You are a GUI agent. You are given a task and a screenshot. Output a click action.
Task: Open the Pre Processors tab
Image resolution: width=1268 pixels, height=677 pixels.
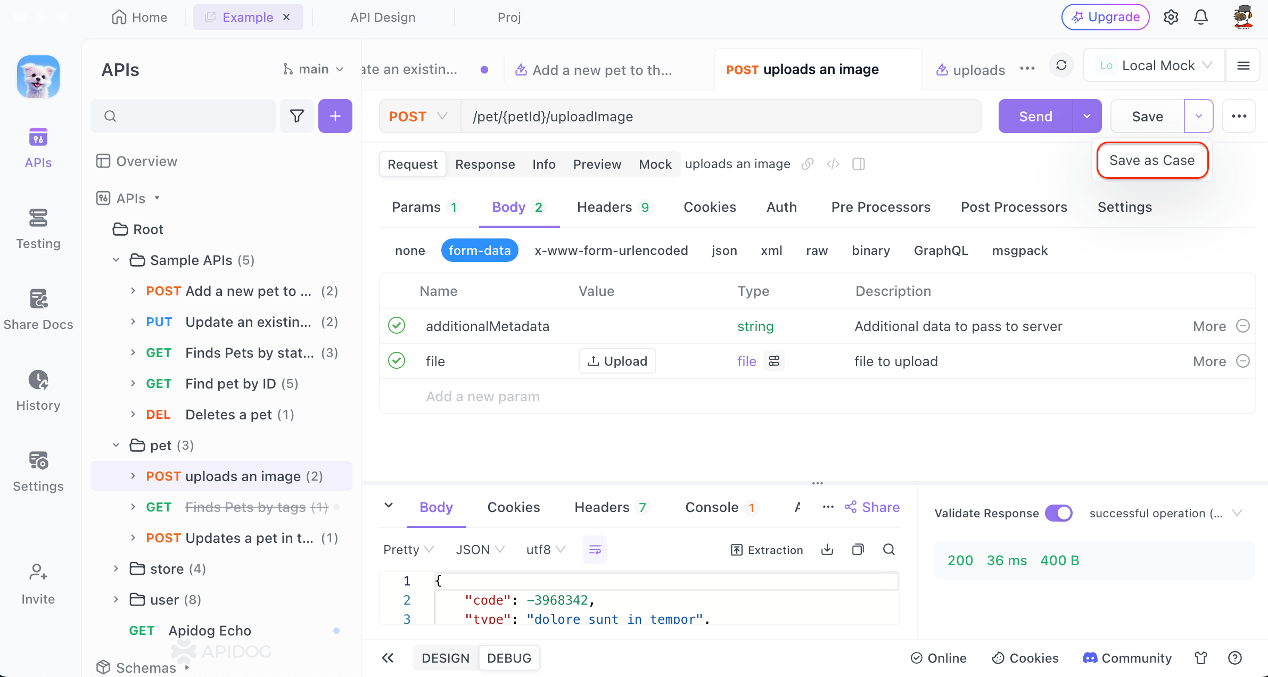click(881, 207)
